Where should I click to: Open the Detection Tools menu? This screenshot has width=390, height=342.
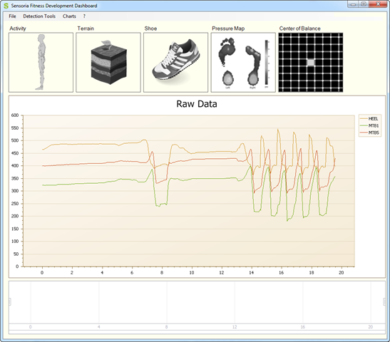point(39,16)
